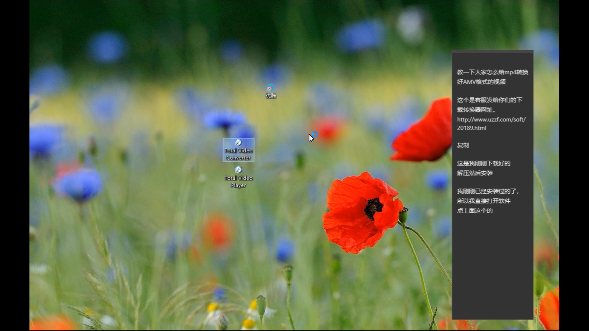Click the 'Total Video Converter' icon label
This screenshot has width=589, height=331.
[x=238, y=154]
